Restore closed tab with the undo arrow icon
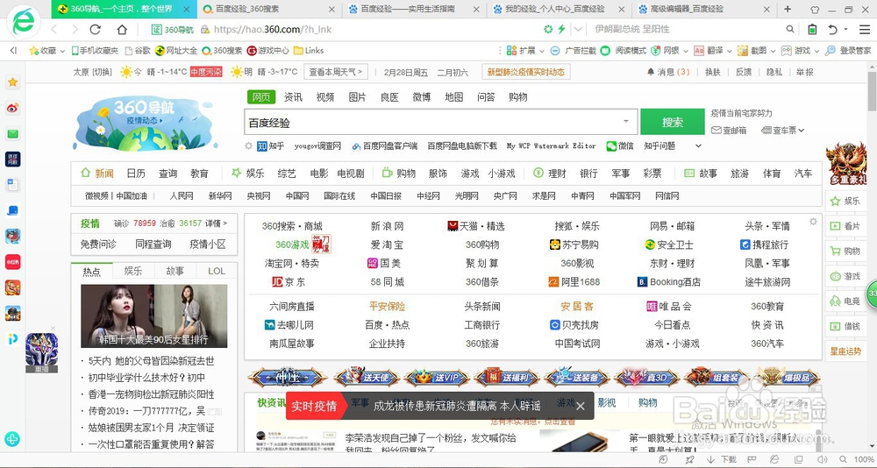 click(x=833, y=29)
